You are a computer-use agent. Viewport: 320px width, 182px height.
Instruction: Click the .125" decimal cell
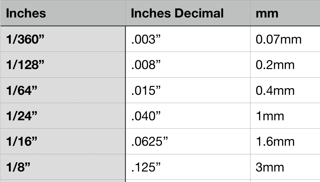[146, 167]
